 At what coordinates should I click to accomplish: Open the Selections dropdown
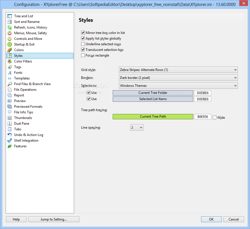(x=178, y=86)
